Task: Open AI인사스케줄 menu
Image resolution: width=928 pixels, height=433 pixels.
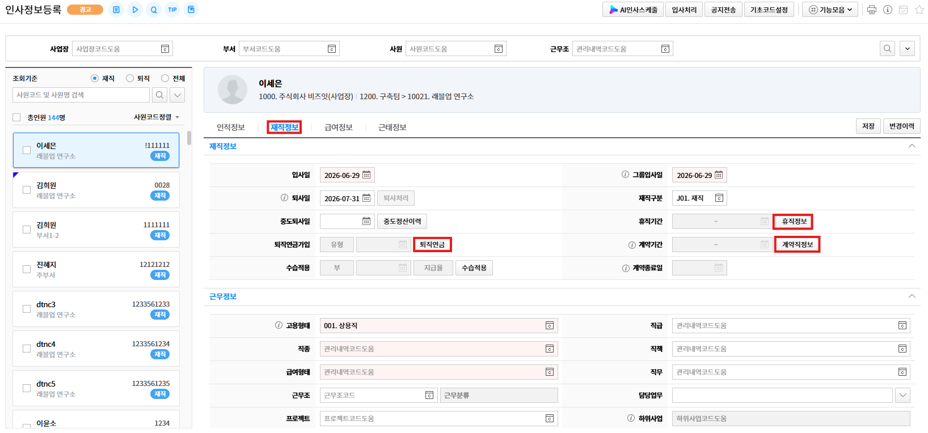Action: click(x=633, y=10)
